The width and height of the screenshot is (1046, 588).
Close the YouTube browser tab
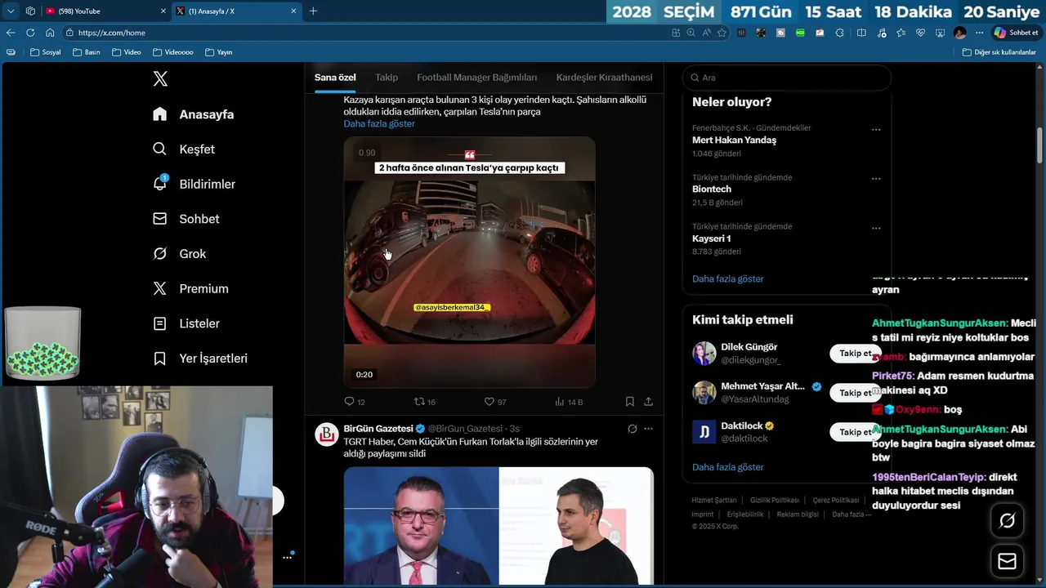click(163, 11)
